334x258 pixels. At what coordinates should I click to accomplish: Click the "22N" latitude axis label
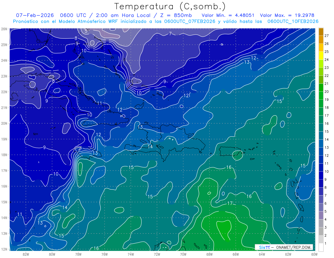(x=4, y=92)
